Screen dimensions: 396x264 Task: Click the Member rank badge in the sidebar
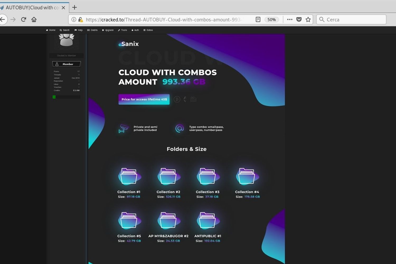pos(67,64)
